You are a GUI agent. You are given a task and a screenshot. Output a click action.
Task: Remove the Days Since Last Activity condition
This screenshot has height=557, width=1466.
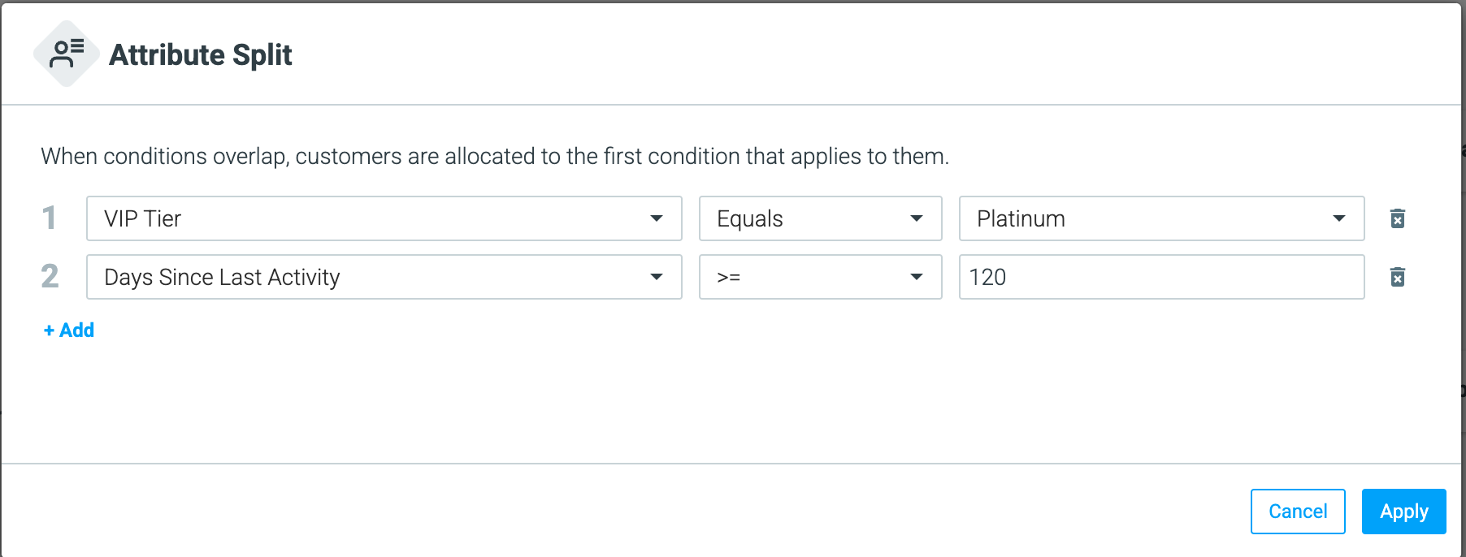tap(1397, 277)
